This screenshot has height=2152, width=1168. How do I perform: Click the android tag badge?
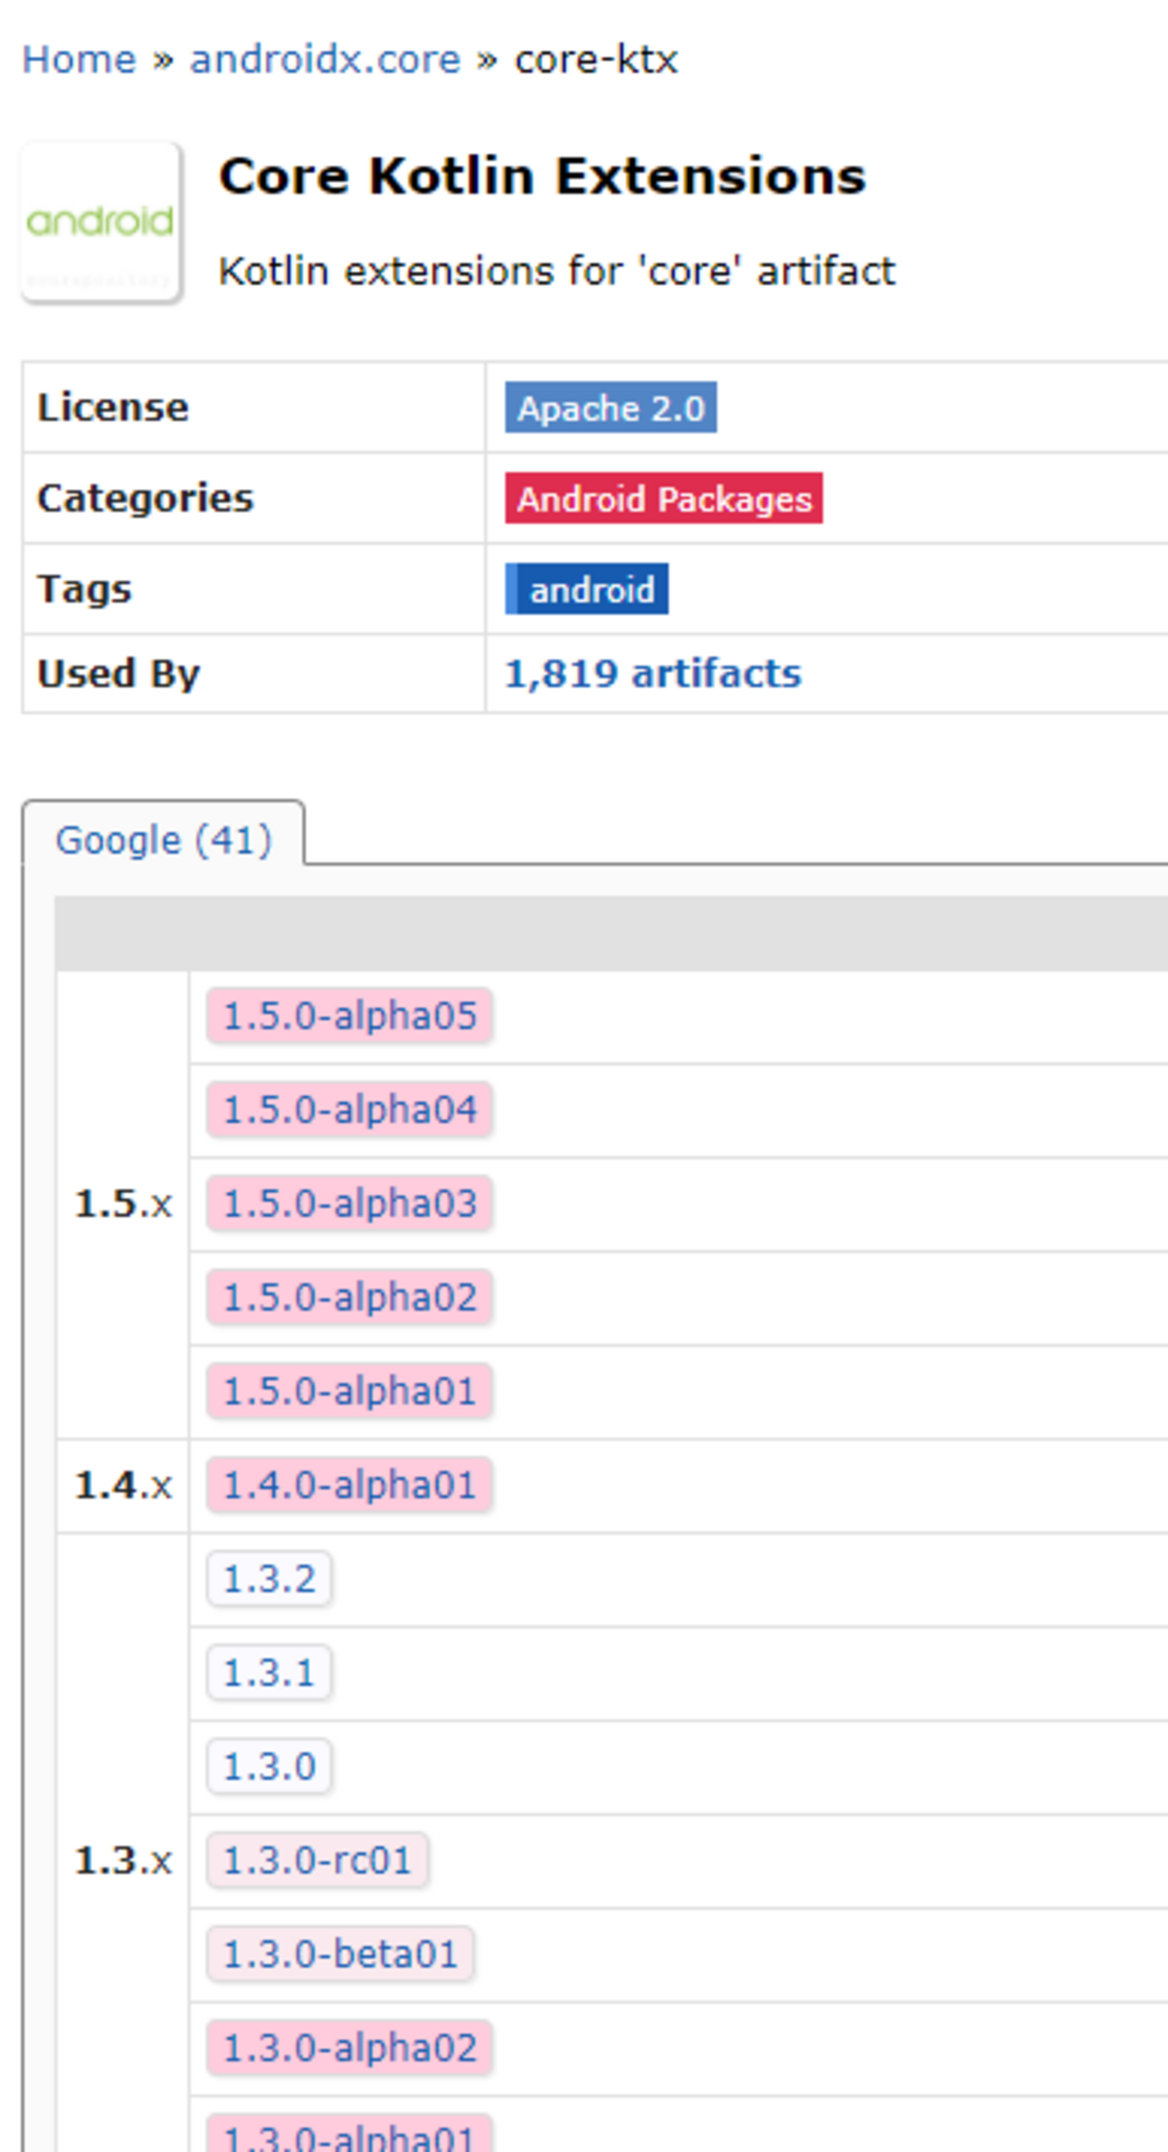pyautogui.click(x=587, y=589)
